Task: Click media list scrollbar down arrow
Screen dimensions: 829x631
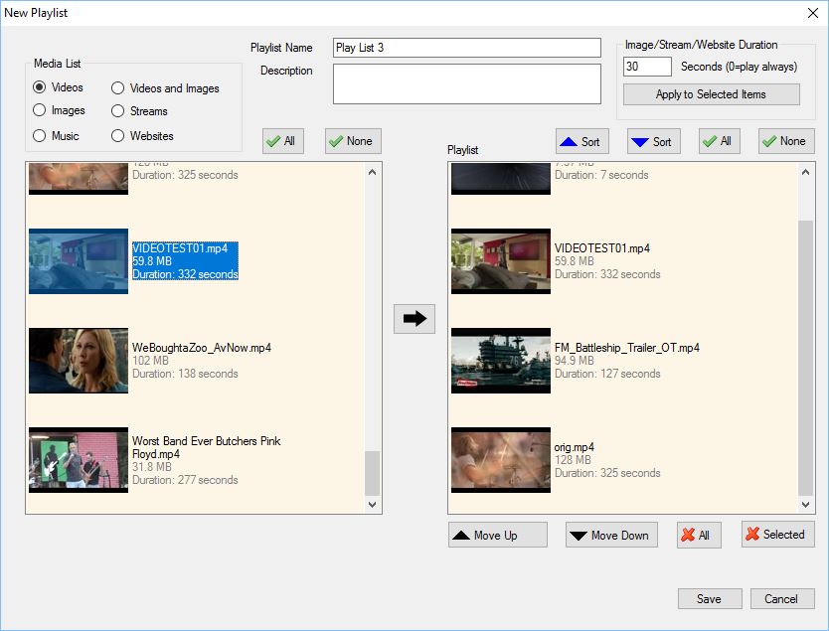Action: click(x=372, y=505)
